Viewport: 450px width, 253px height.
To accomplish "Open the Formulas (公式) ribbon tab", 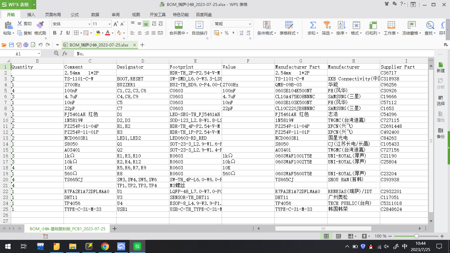I will coord(75,15).
